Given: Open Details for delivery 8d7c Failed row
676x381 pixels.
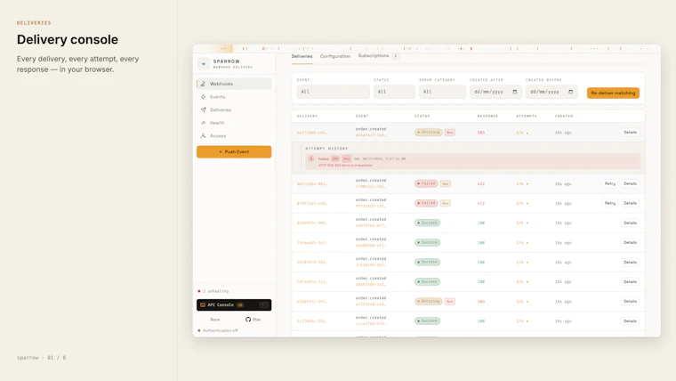Looking at the screenshot, I should click(x=630, y=183).
